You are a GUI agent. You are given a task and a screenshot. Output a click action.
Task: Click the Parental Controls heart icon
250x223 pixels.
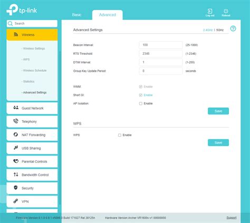[16, 161]
